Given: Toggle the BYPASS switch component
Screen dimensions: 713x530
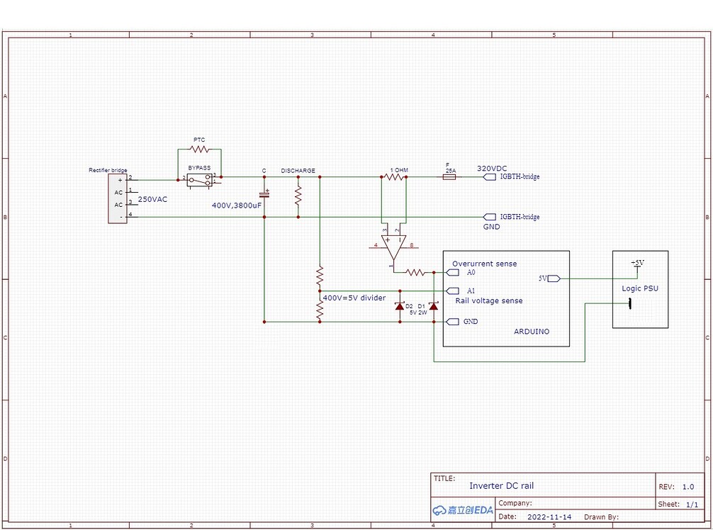Looking at the screenshot, I should (x=199, y=179).
